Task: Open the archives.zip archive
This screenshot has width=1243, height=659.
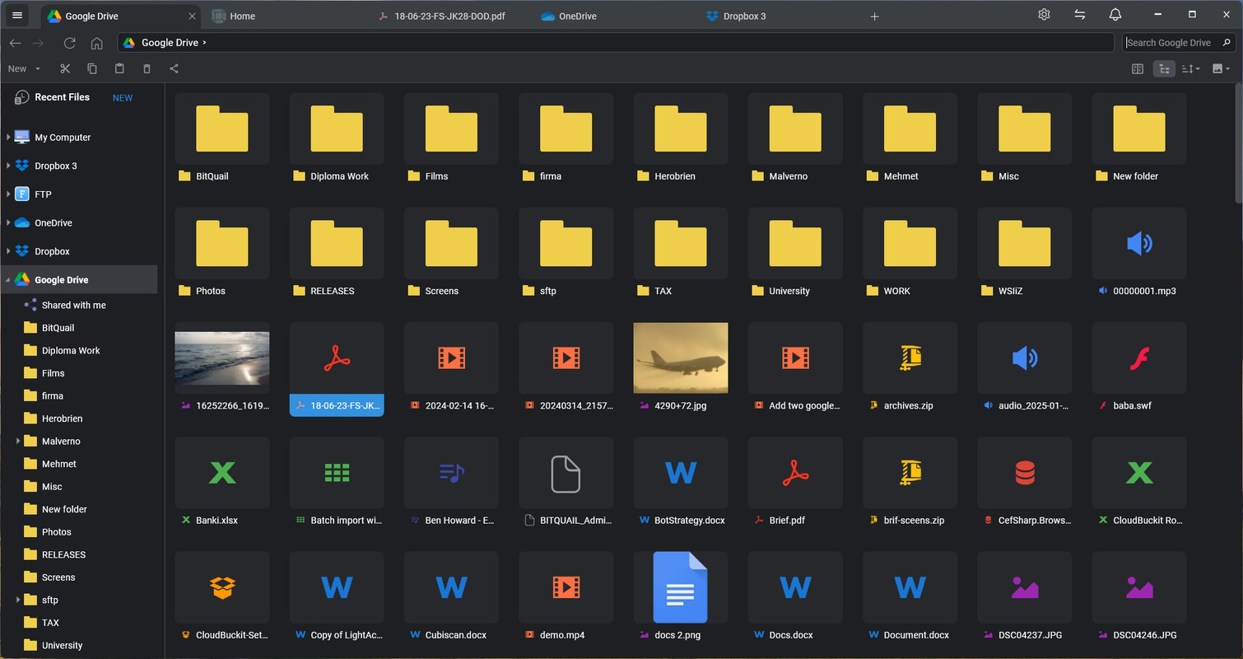Action: pyautogui.click(x=910, y=369)
